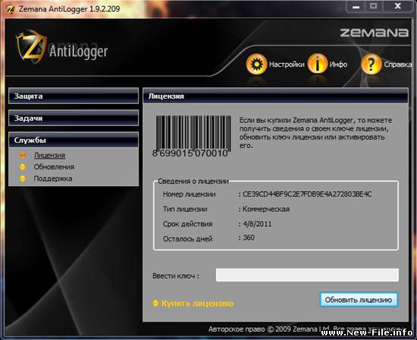The width and height of the screenshot is (417, 340).
Task: Click the yellow bullet beside Обновления
Action: (x=23, y=167)
